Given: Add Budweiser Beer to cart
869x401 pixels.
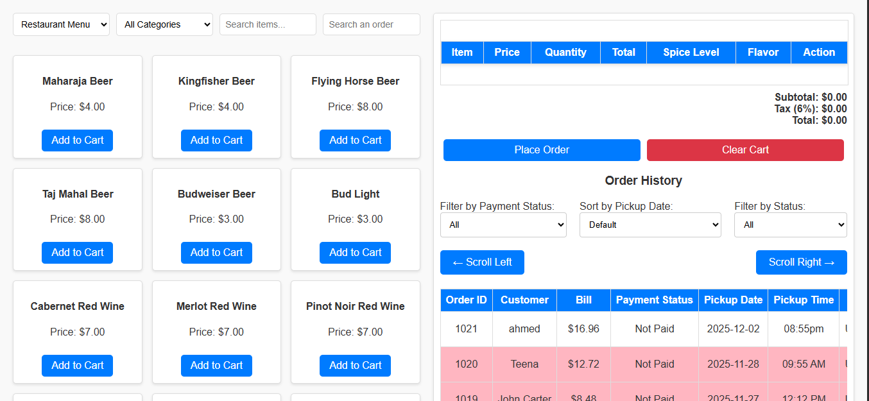Looking at the screenshot, I should click(216, 253).
